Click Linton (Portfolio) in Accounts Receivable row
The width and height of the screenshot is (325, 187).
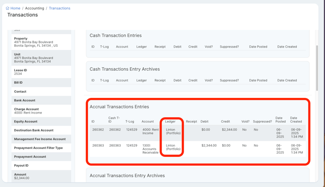click(173, 147)
